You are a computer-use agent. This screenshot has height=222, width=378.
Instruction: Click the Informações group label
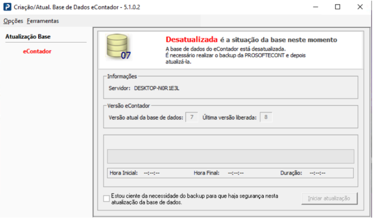(122, 76)
